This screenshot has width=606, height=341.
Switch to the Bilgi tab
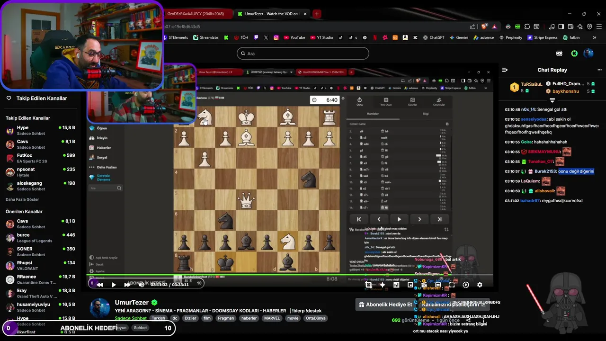coord(426,114)
